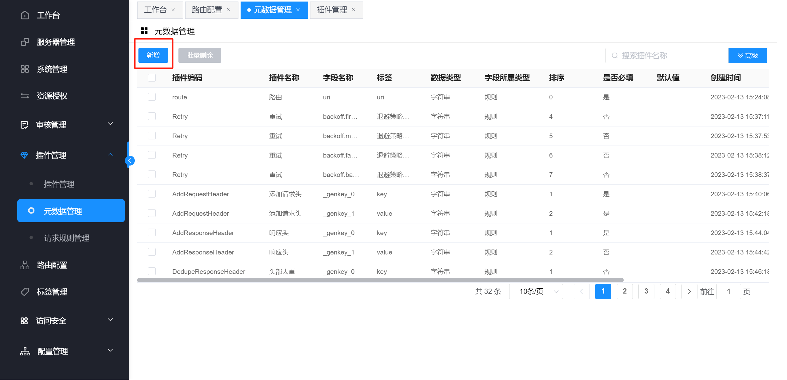Check the Retry backoff.fir… row checkbox
Screen dimensions: 787x380
[x=152, y=116]
